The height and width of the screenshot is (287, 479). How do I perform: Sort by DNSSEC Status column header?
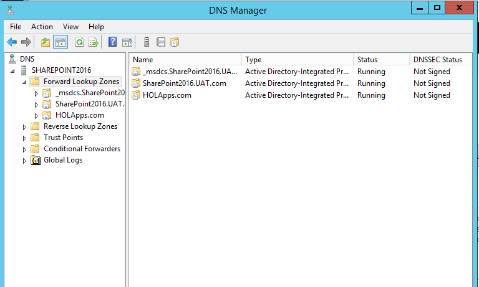[440, 60]
